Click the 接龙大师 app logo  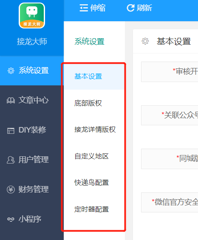(32, 15)
